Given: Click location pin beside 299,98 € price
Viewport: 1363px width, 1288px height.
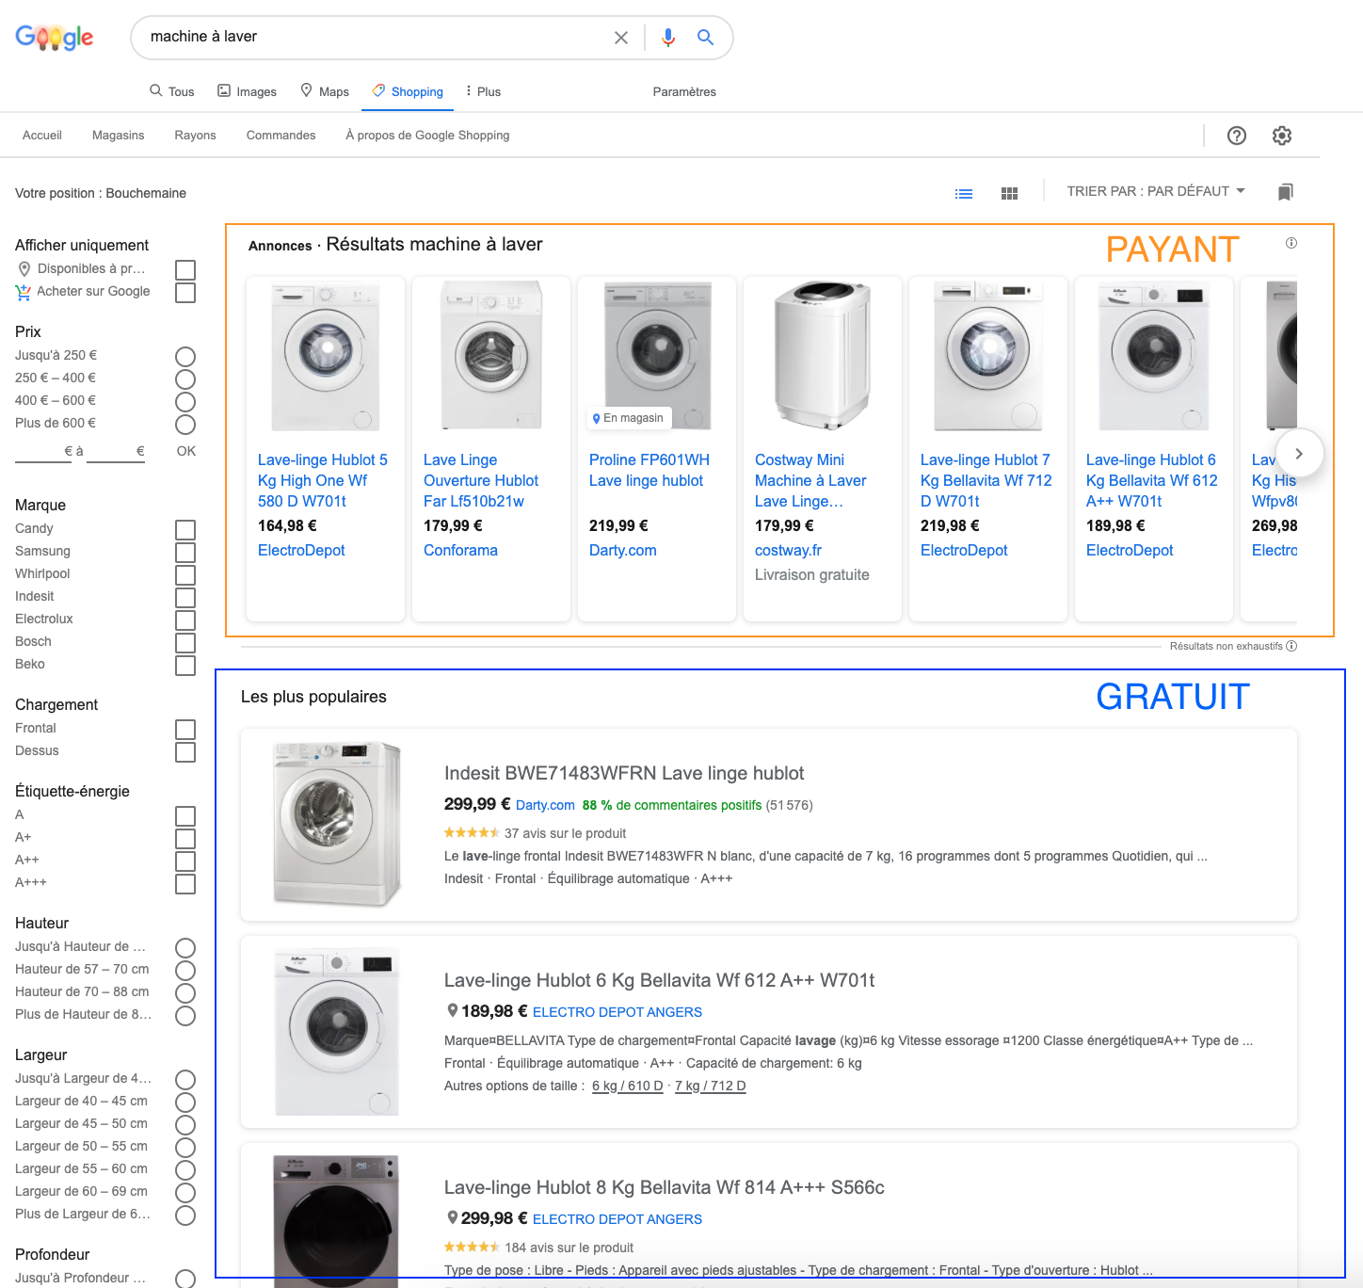Looking at the screenshot, I should [452, 1217].
